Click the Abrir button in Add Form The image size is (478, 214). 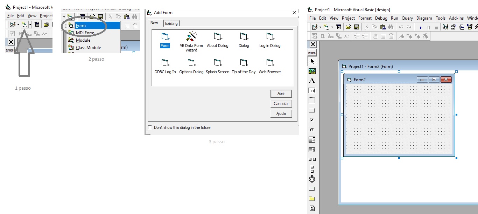point(281,94)
